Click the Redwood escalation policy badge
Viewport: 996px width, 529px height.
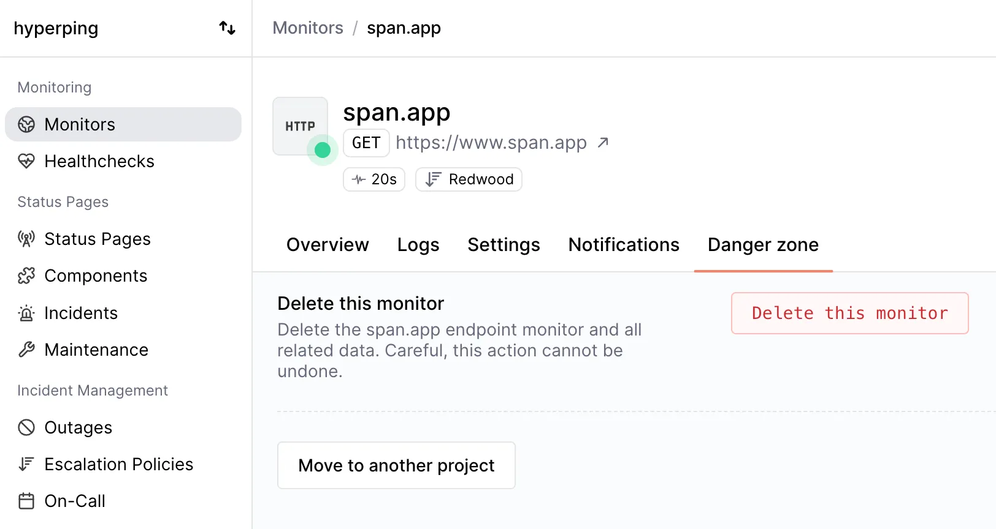click(469, 179)
